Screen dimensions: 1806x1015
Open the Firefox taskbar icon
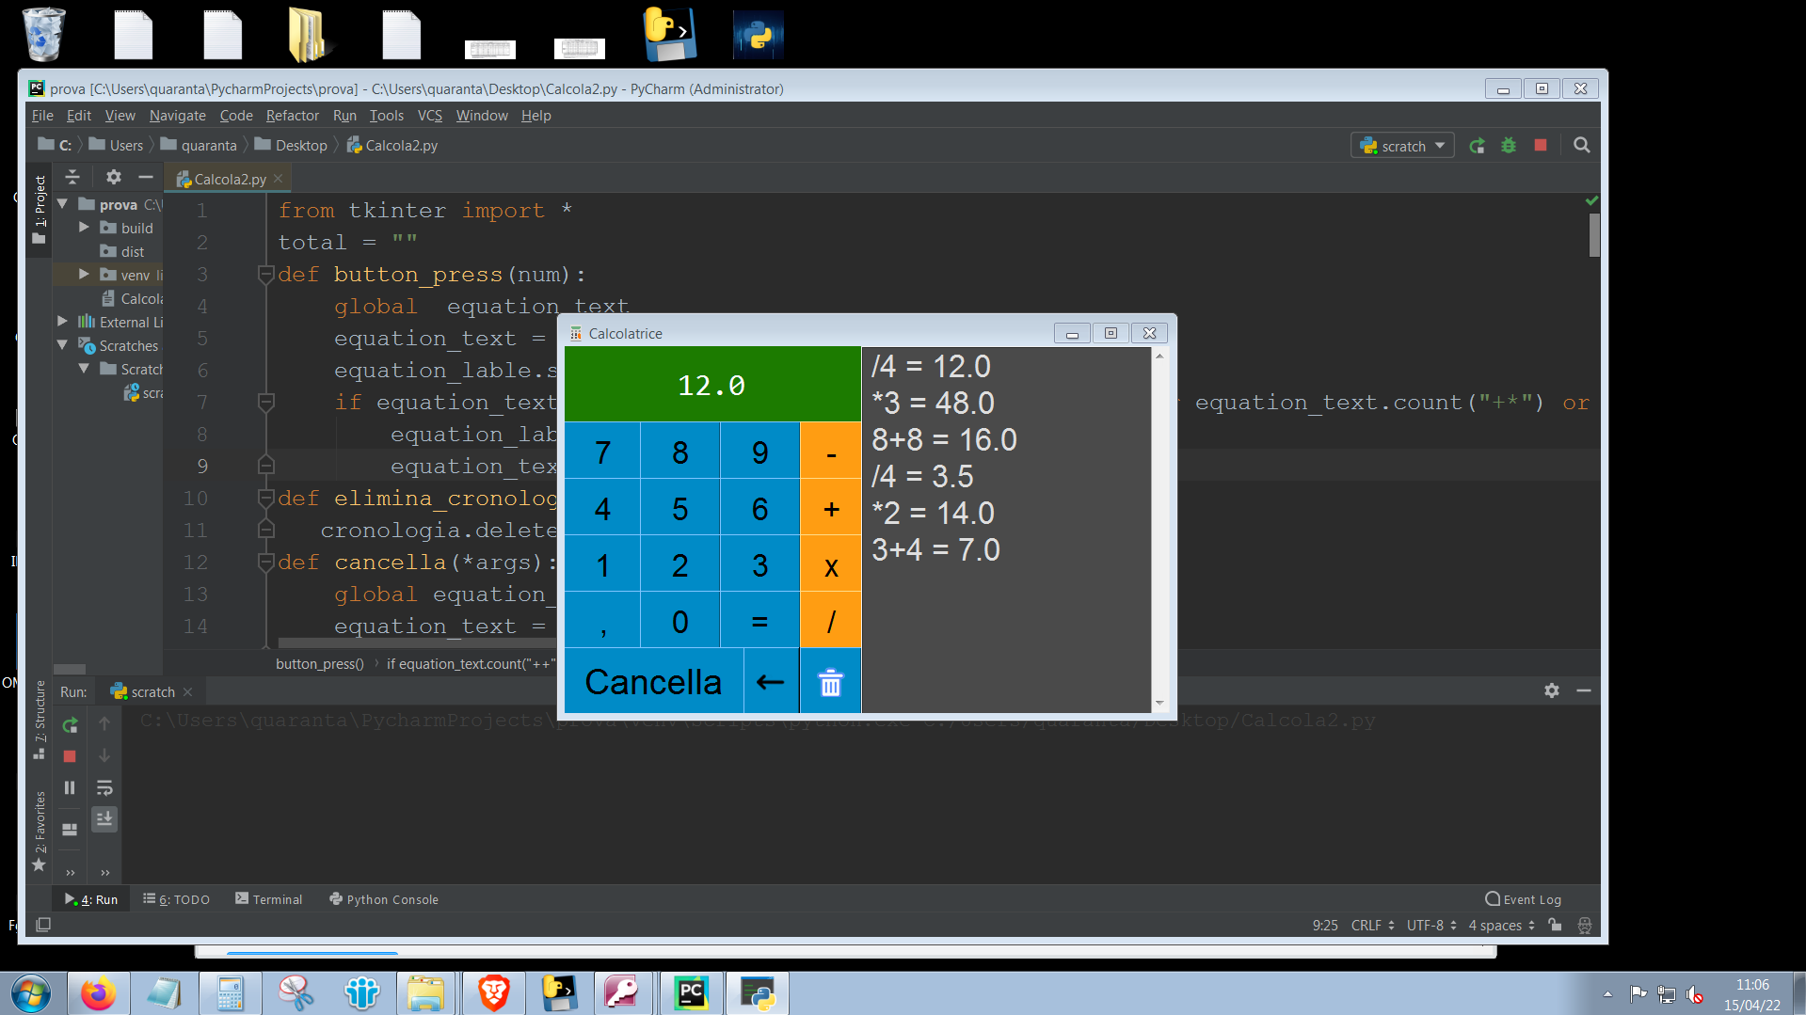coord(98,993)
